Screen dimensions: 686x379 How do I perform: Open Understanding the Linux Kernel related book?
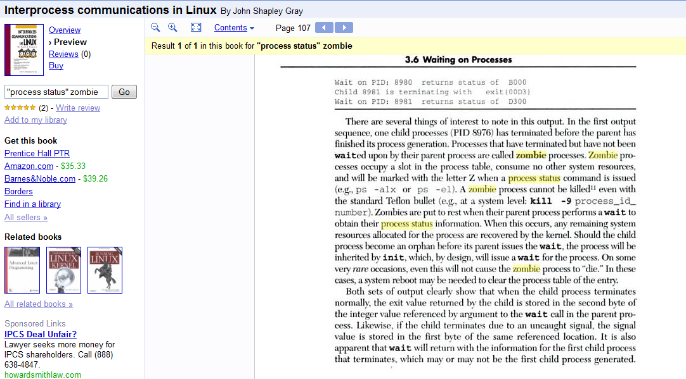(63, 270)
